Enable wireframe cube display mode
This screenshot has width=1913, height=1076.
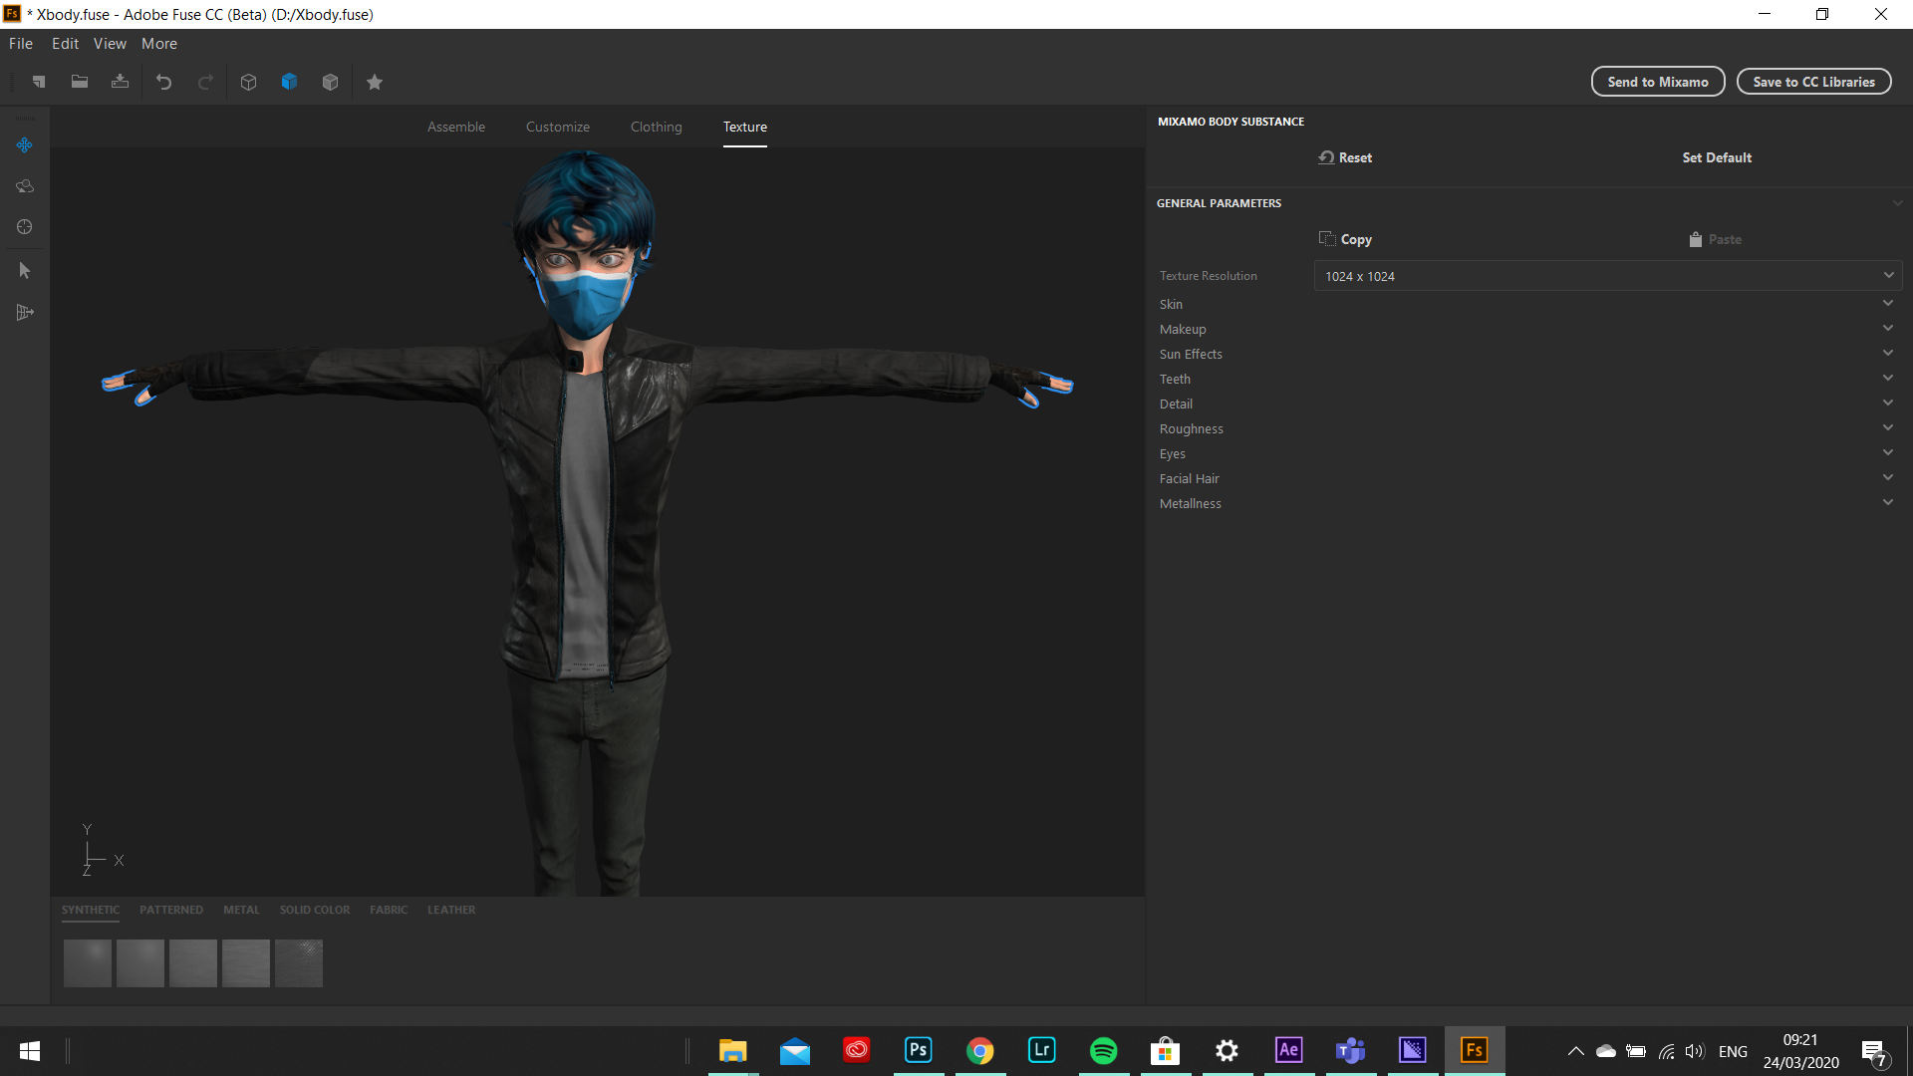(x=249, y=82)
